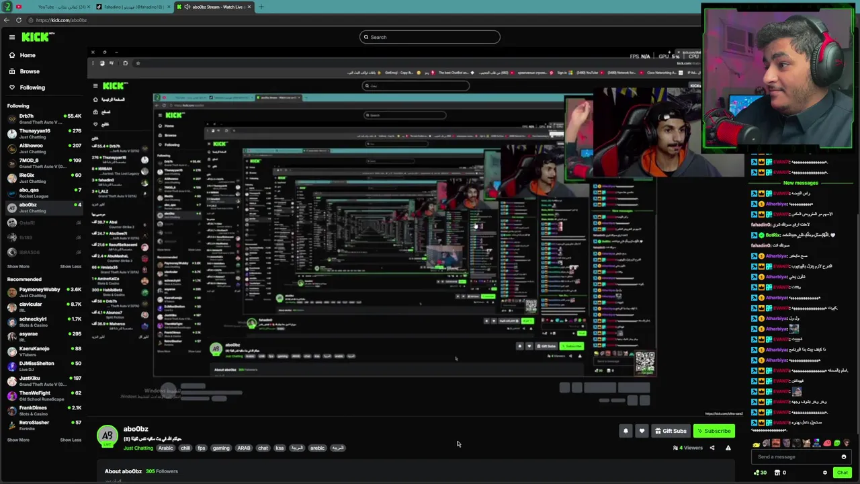Open Thunayyan16 channel in Following
This screenshot has width=860, height=484.
tap(43, 133)
